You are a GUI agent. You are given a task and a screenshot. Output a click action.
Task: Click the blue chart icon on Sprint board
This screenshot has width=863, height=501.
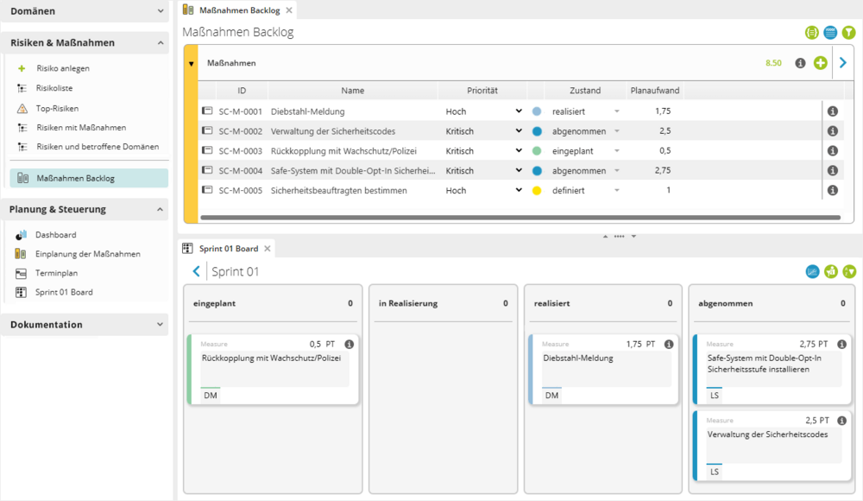[x=812, y=272]
